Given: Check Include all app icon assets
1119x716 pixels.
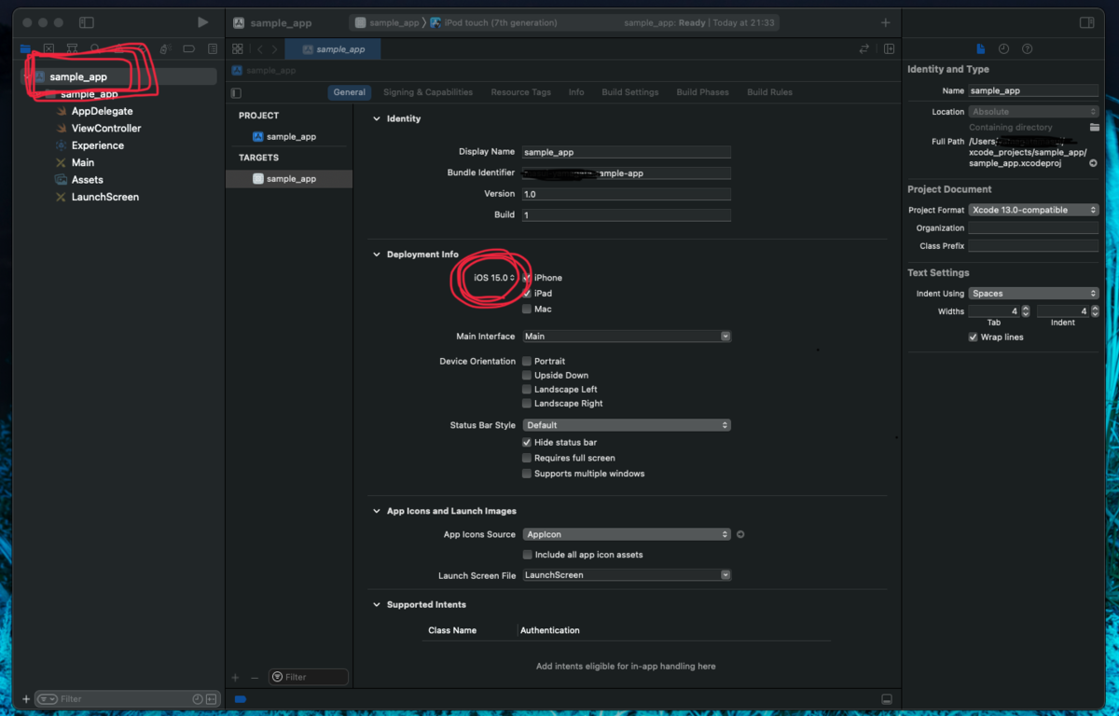Looking at the screenshot, I should [x=528, y=555].
